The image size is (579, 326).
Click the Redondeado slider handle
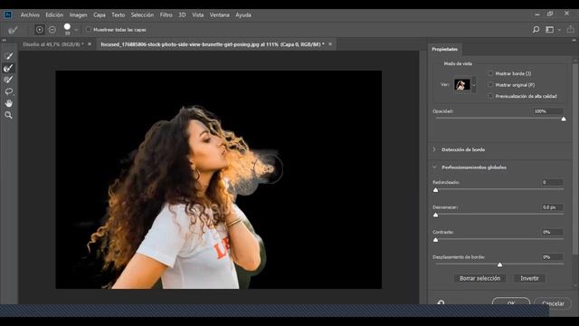point(436,190)
